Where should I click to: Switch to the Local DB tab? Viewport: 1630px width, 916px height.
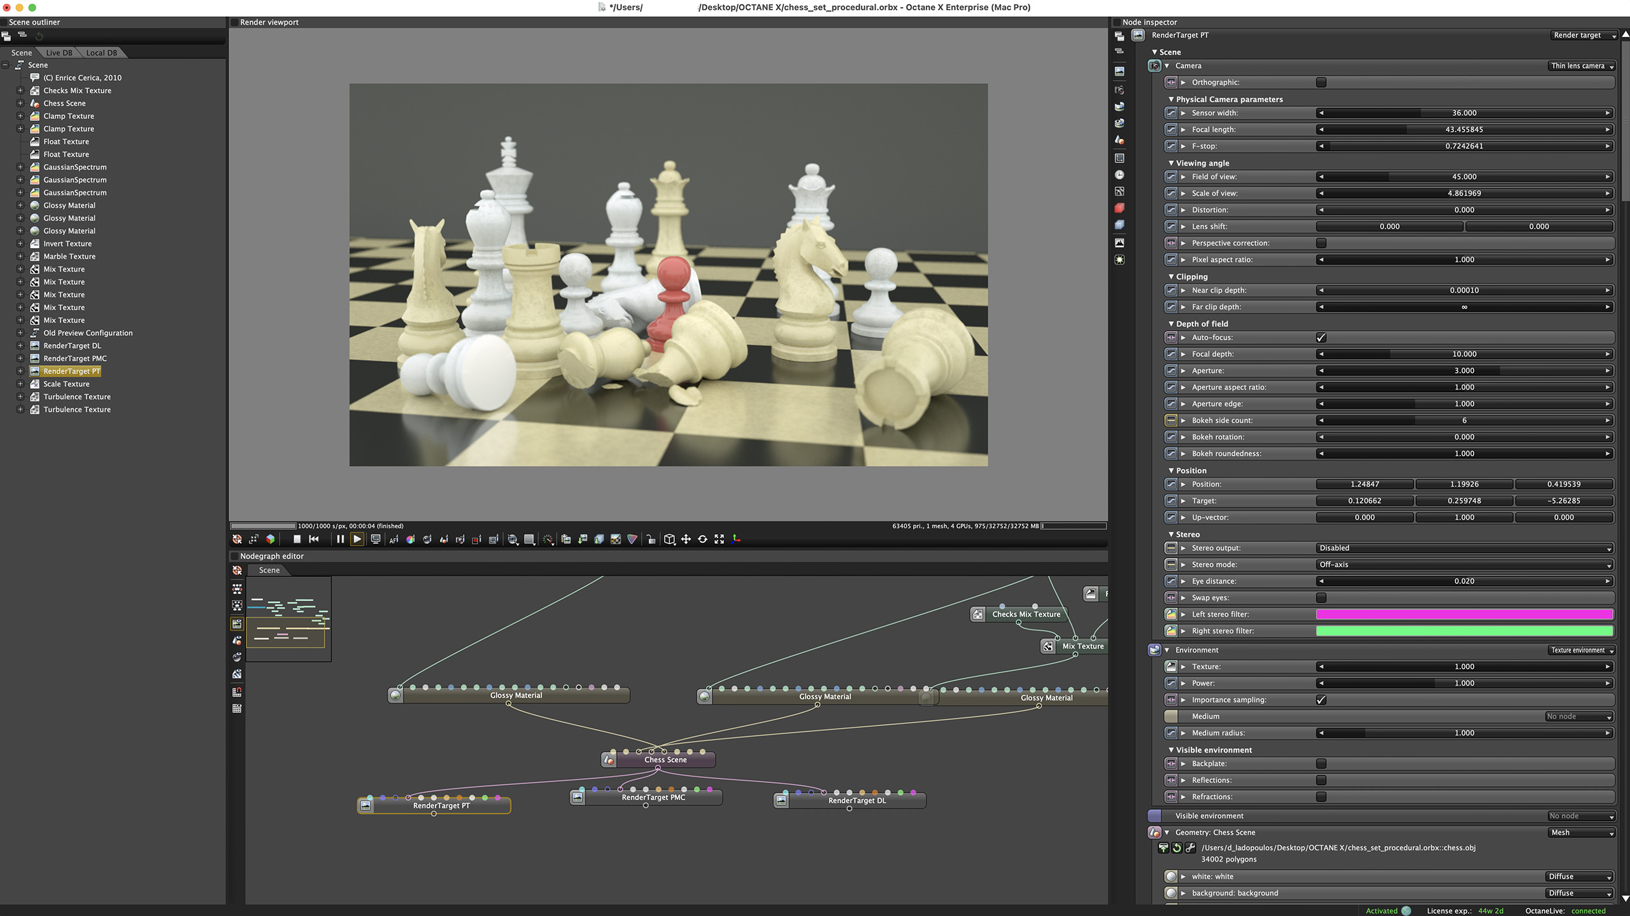coord(101,53)
